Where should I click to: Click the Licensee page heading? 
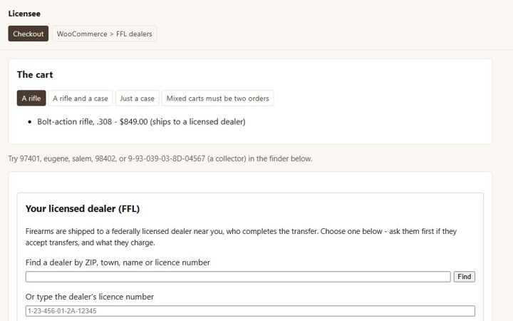coord(24,14)
